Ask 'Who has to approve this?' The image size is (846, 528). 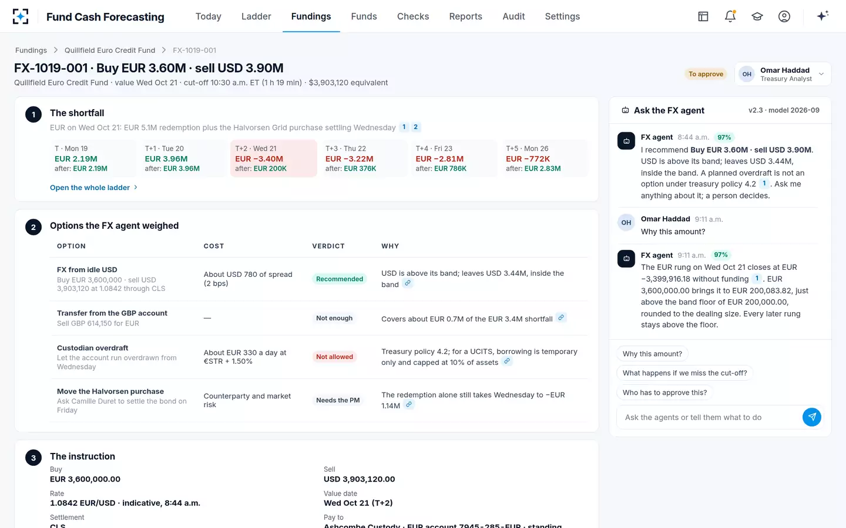click(x=664, y=392)
